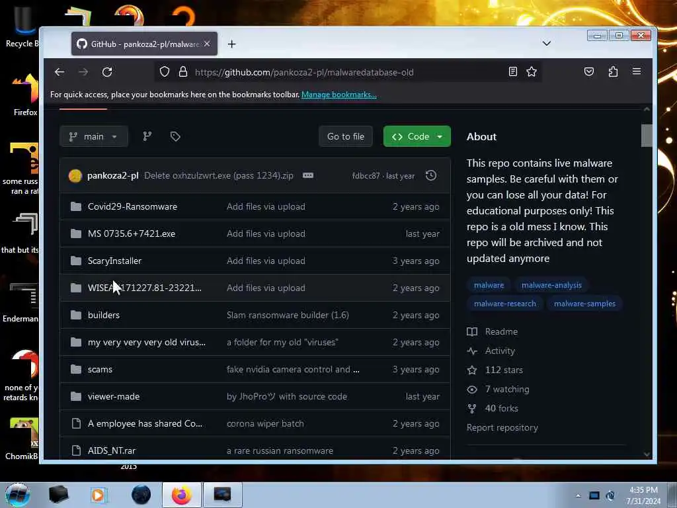Click the scrollbar down arrow
Viewport: 677px width, 508px height.
coord(647,454)
